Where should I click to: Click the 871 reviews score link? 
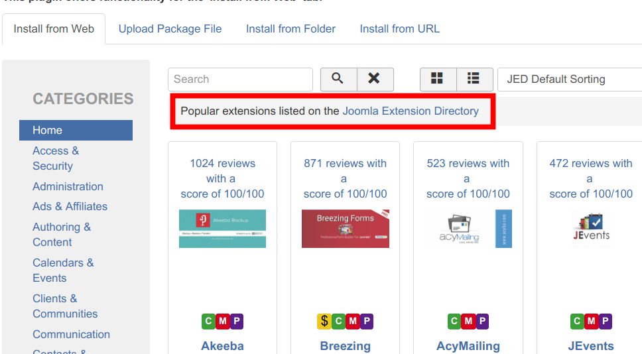[345, 178]
